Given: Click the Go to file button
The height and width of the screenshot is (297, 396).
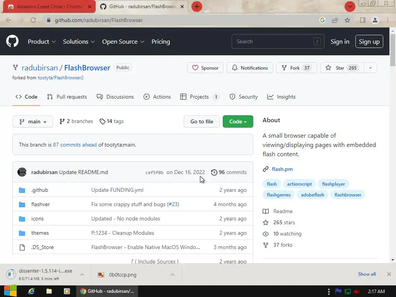Looking at the screenshot, I should pyautogui.click(x=202, y=121).
